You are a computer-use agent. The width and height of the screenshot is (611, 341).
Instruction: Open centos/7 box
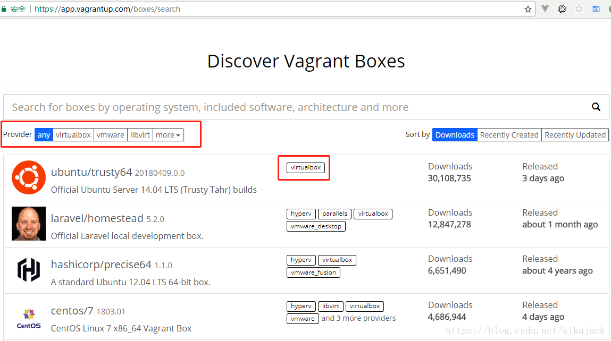pyautogui.click(x=72, y=311)
